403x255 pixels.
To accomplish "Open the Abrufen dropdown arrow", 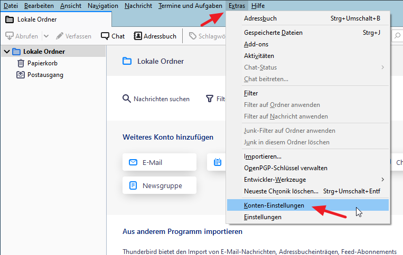I will click(x=46, y=36).
